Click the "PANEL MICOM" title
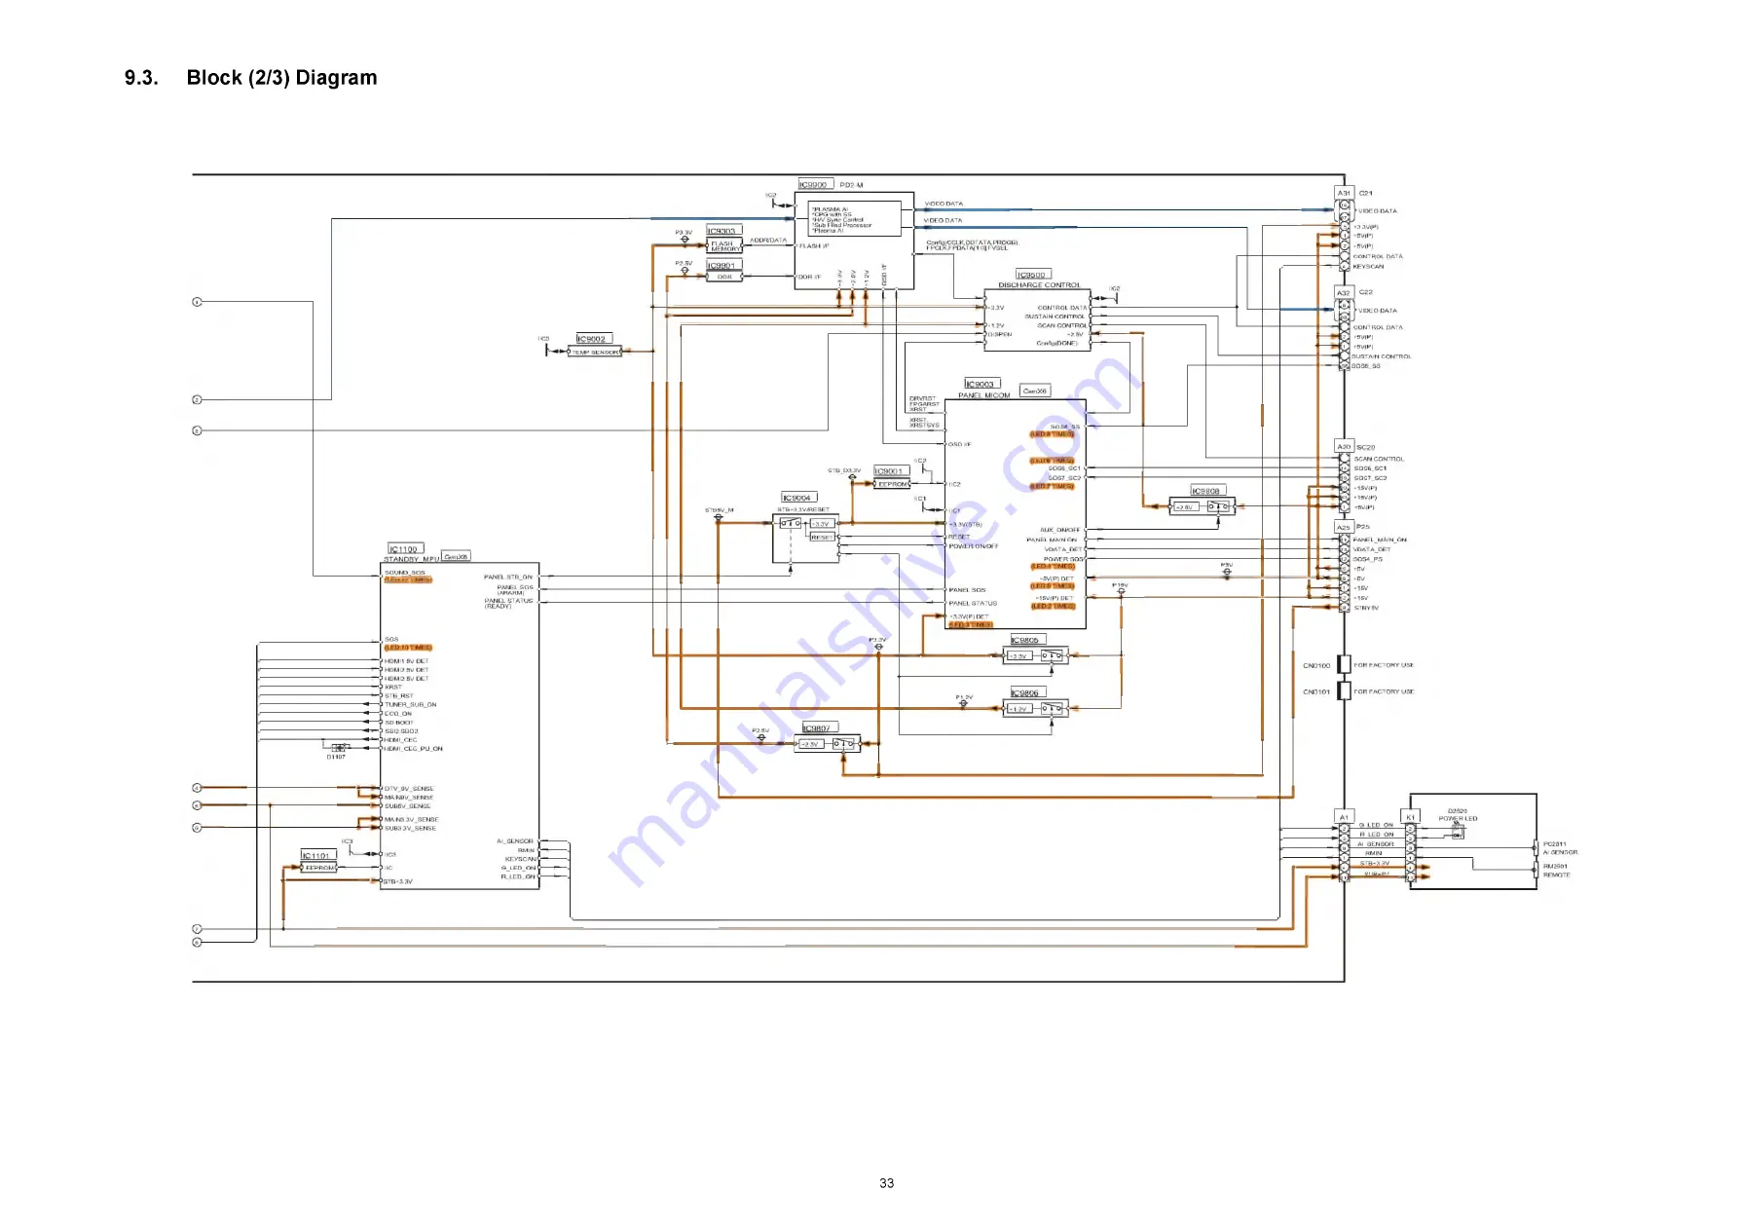Viewport: 1740px width, 1230px height. (x=984, y=395)
